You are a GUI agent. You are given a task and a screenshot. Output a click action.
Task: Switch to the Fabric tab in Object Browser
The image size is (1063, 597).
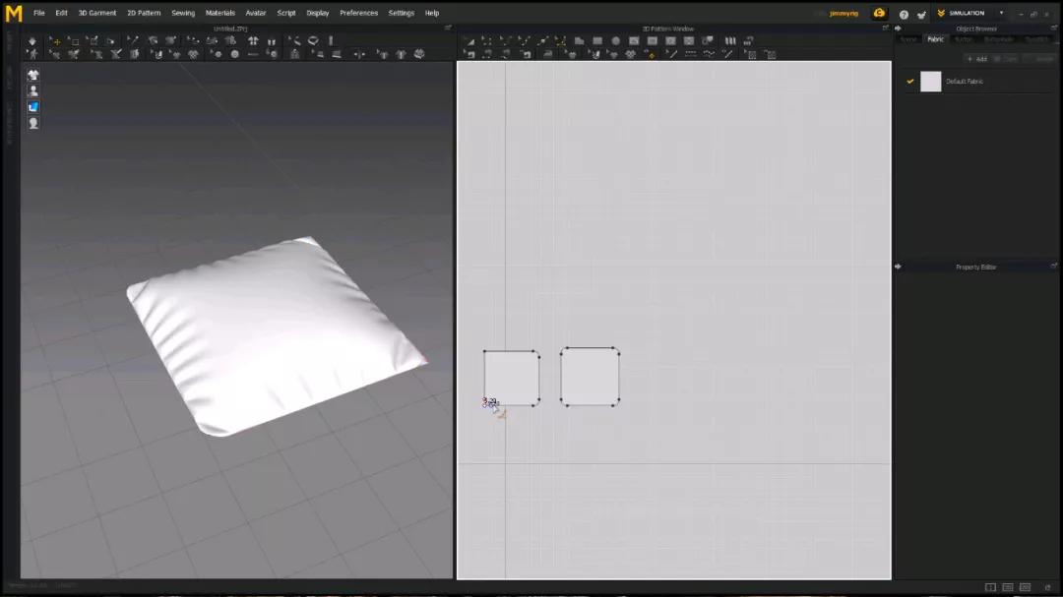pyautogui.click(x=935, y=39)
